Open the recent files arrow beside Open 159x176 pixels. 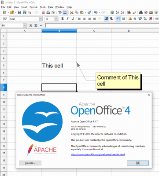15,12
